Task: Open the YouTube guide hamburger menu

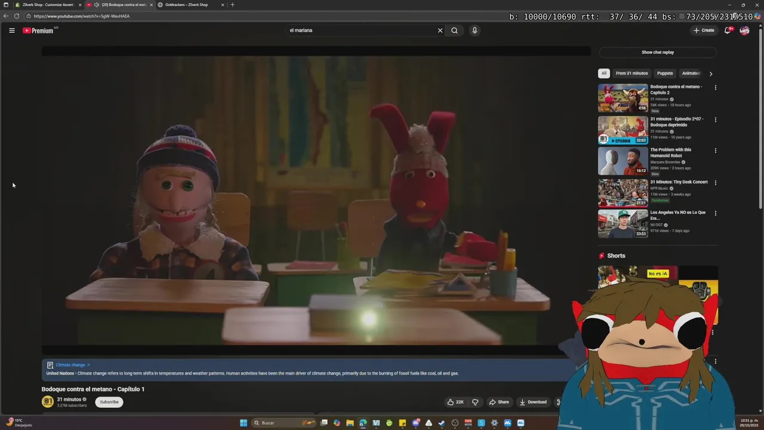Action: [x=11, y=30]
